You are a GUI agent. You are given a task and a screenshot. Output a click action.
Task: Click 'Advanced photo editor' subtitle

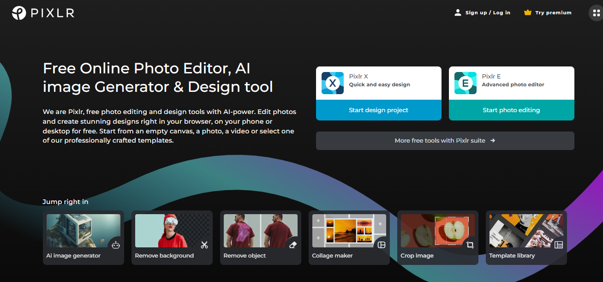(513, 84)
